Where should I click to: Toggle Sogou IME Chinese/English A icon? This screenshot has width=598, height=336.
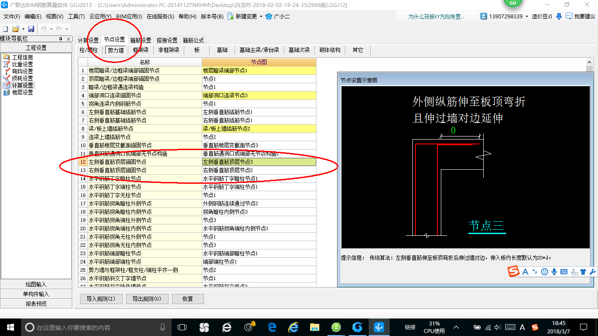click(x=525, y=272)
